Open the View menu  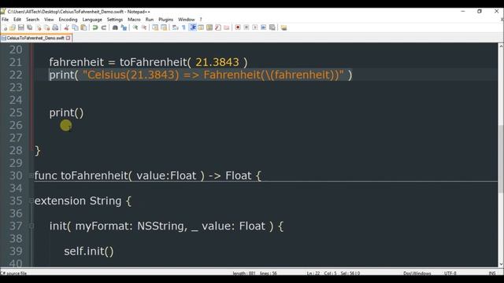[49, 20]
